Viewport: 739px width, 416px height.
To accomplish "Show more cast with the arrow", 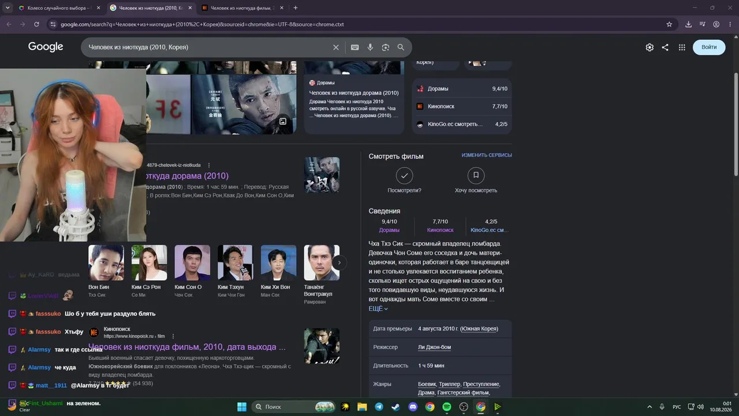I will (339, 263).
